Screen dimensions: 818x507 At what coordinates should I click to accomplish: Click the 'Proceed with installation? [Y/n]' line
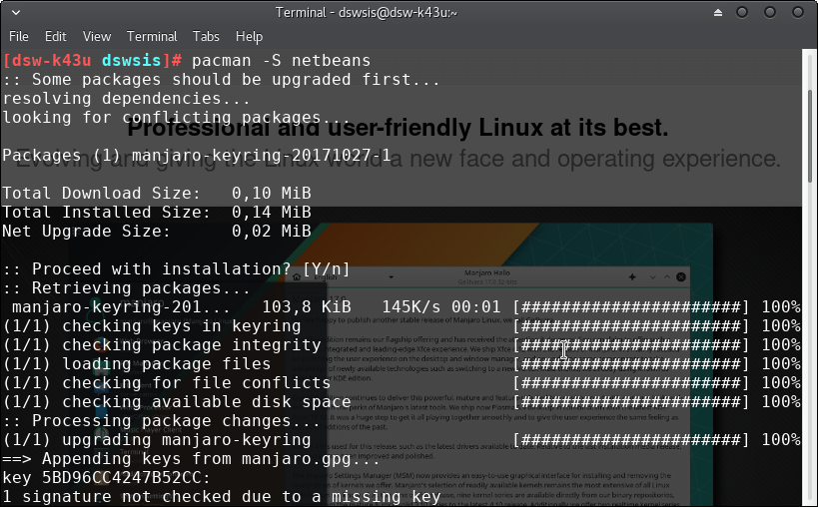[176, 268]
